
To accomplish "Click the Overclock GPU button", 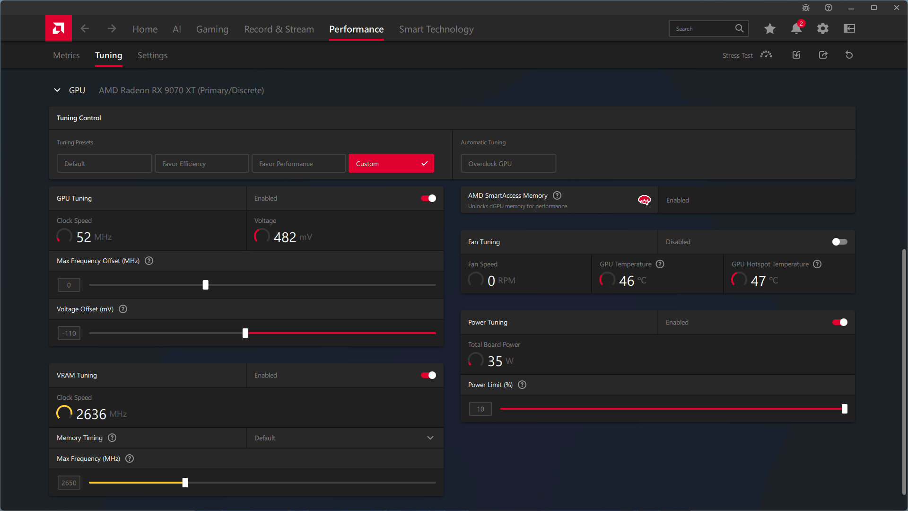I will (x=508, y=164).
